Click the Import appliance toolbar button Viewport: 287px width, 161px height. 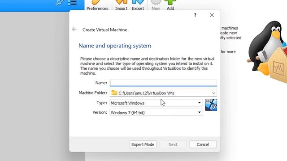(x=121, y=5)
